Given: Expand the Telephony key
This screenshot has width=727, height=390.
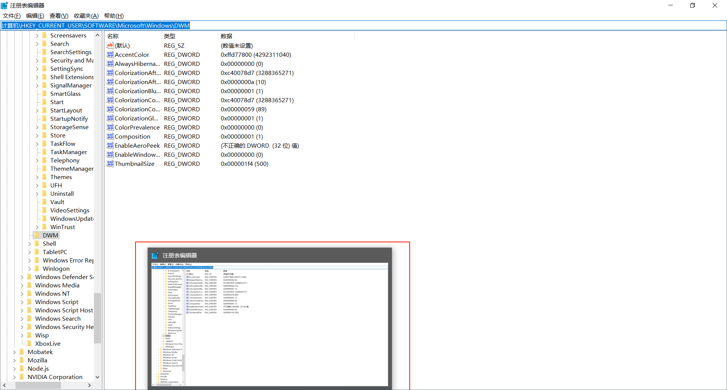Looking at the screenshot, I should (37, 161).
